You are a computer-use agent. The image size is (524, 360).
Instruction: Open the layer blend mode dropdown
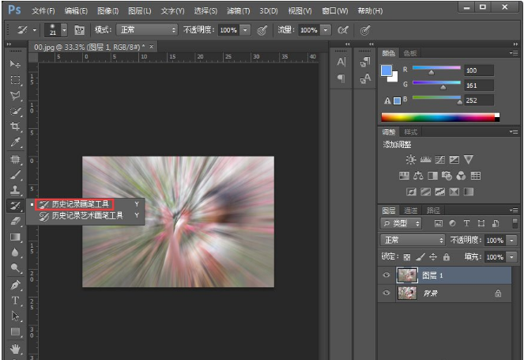tap(413, 240)
